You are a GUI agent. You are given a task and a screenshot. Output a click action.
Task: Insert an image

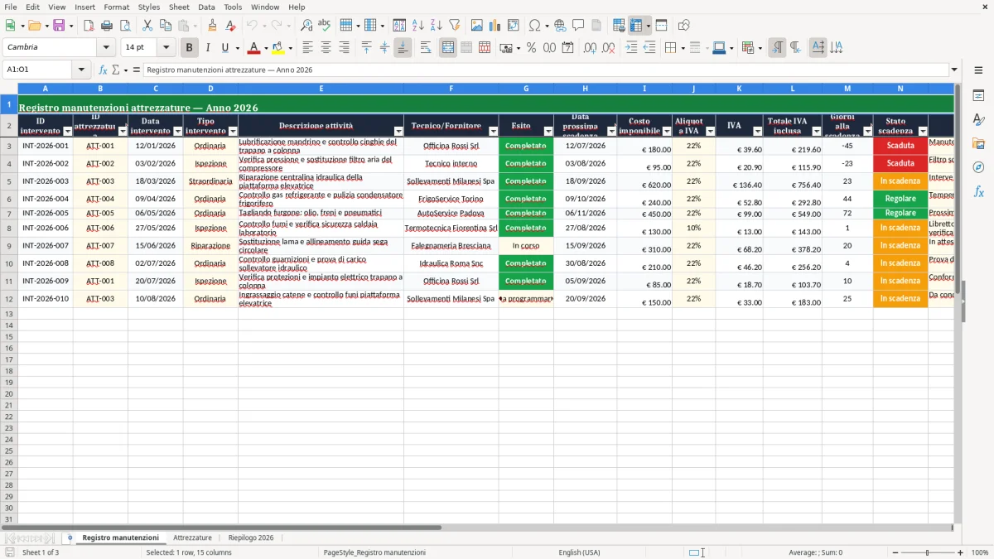[476, 26]
